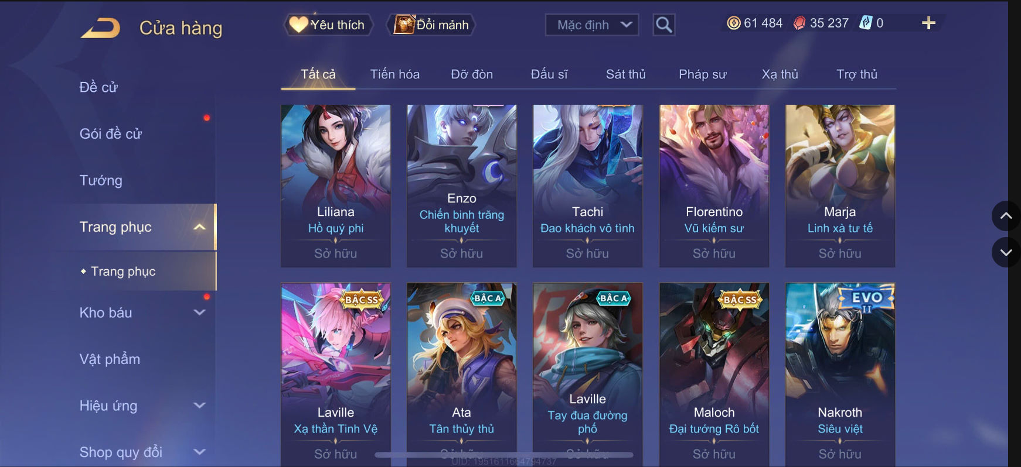The width and height of the screenshot is (1021, 467).
Task: Switch to the Sát thủ tab
Action: pos(626,74)
